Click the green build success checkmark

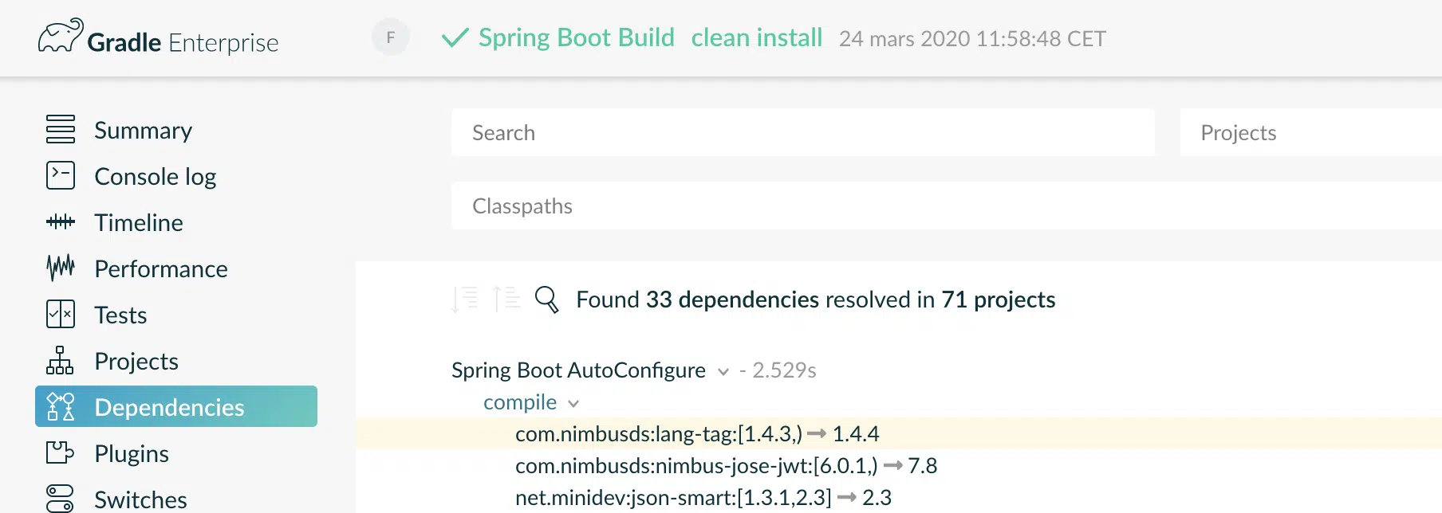(x=455, y=37)
